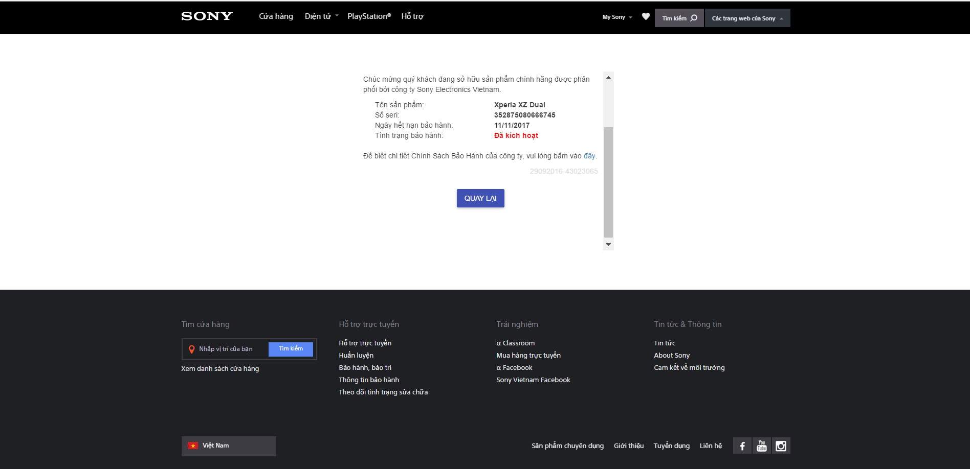970x469 pixels.
Task: Click the reference code 29092016-43023065
Action: (x=563, y=171)
